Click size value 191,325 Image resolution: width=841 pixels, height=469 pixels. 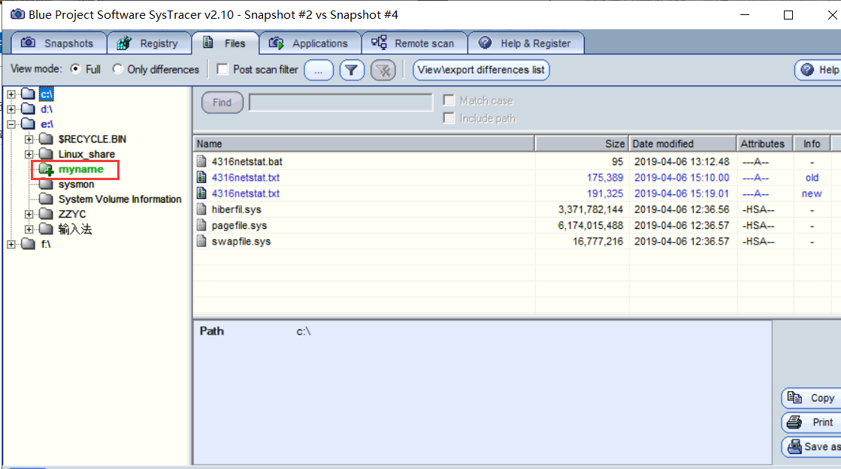(605, 194)
